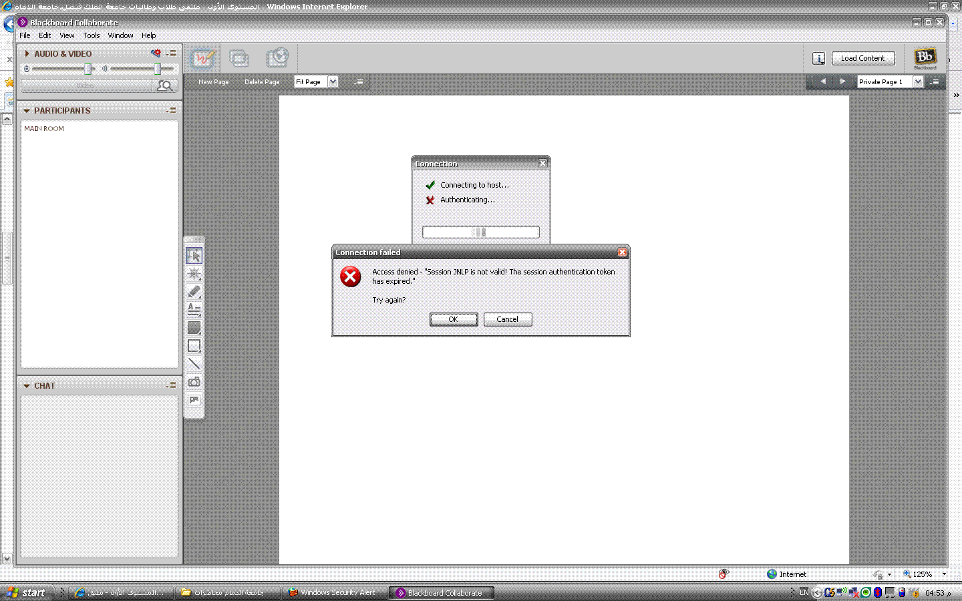The width and height of the screenshot is (962, 601).
Task: Click OK in Connection failed dialog
Action: click(x=453, y=319)
